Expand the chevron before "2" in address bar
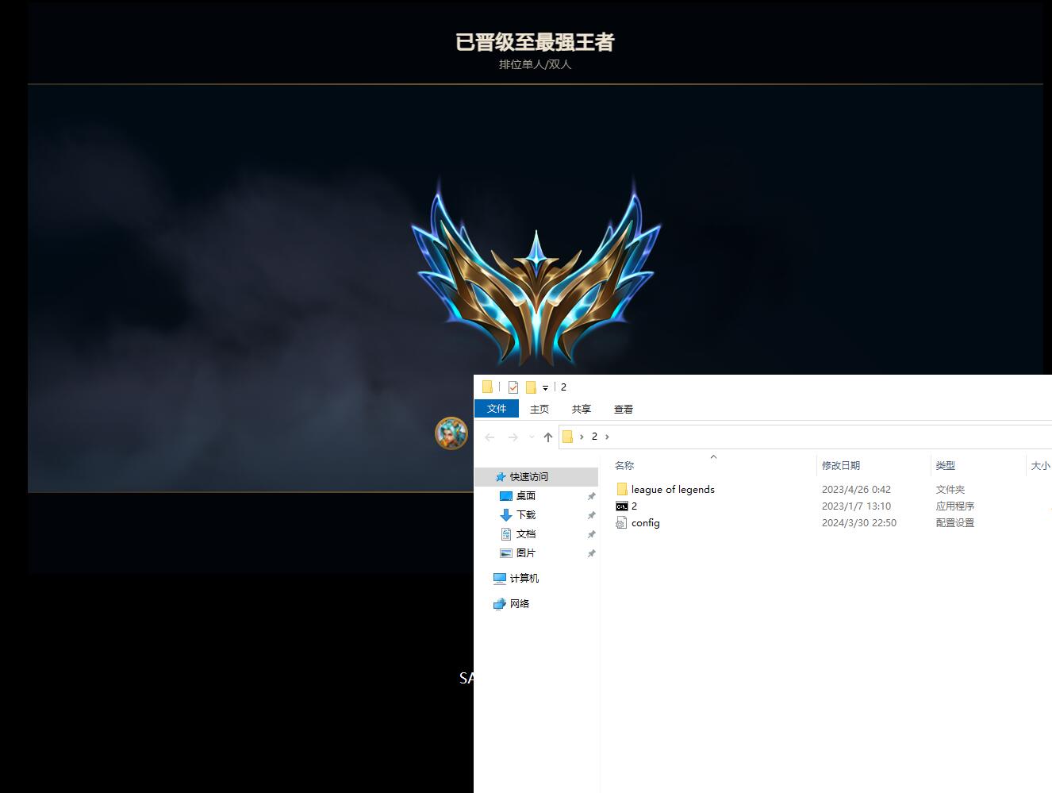1052x793 pixels. pyautogui.click(x=582, y=437)
